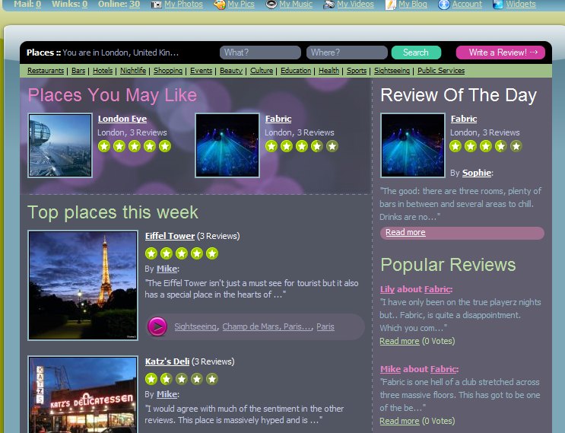Click the Write a Review button
This screenshot has height=433, width=565.
(x=500, y=53)
